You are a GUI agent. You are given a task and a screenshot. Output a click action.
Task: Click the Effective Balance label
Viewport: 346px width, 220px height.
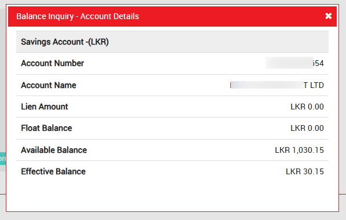tap(53, 171)
